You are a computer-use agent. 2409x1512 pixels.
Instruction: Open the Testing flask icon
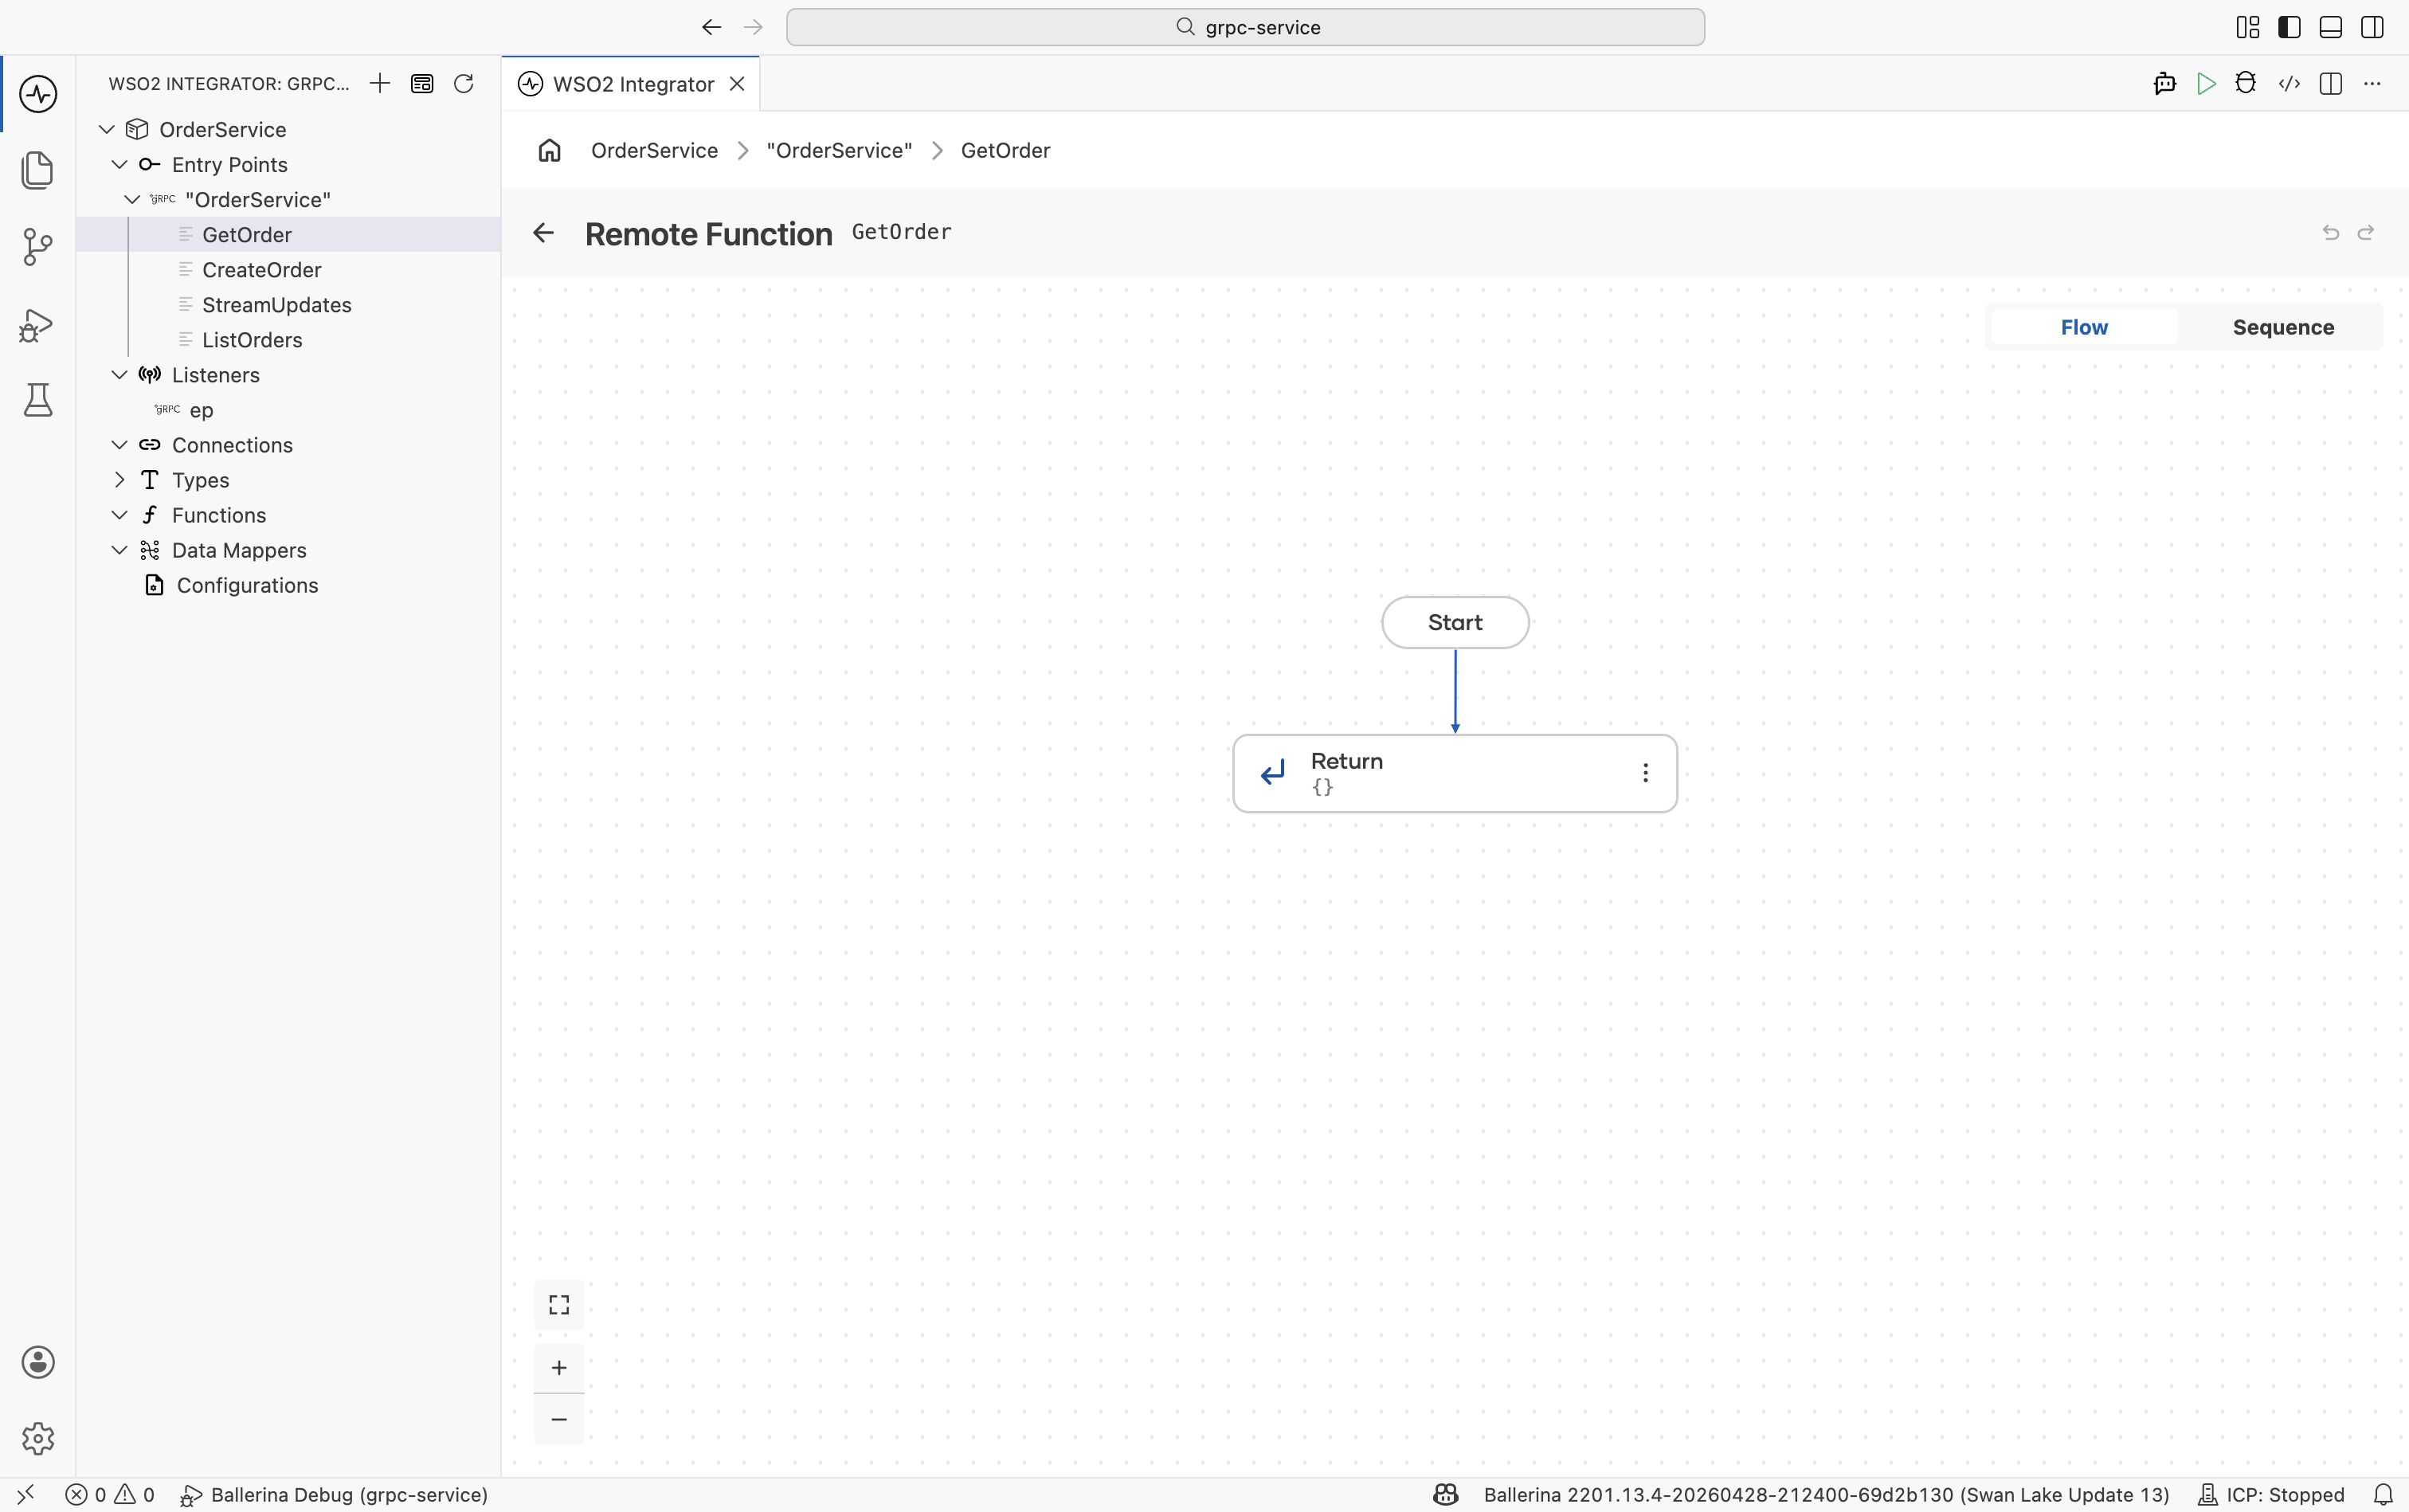point(38,400)
